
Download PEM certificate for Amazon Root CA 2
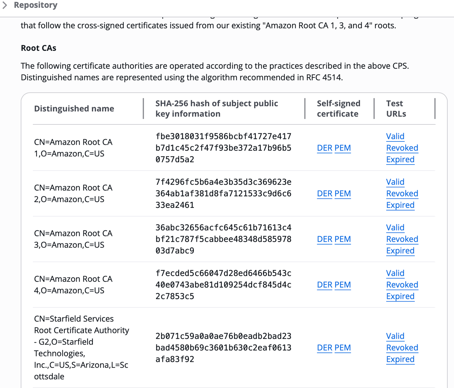pyautogui.click(x=343, y=193)
